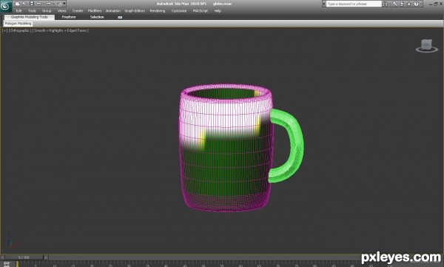The width and height of the screenshot is (444, 267).
Task: Undo the last scene operation
Action: coord(38,4)
